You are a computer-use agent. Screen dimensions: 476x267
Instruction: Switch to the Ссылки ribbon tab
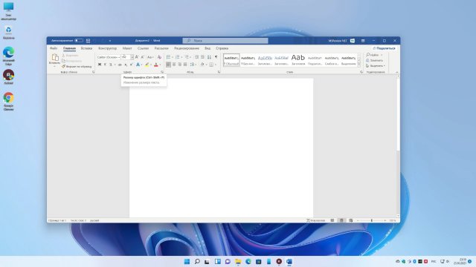(x=143, y=48)
